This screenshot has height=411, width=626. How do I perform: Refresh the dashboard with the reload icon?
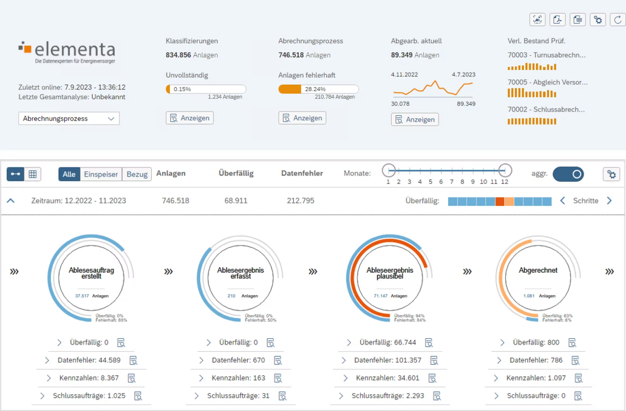[618, 20]
